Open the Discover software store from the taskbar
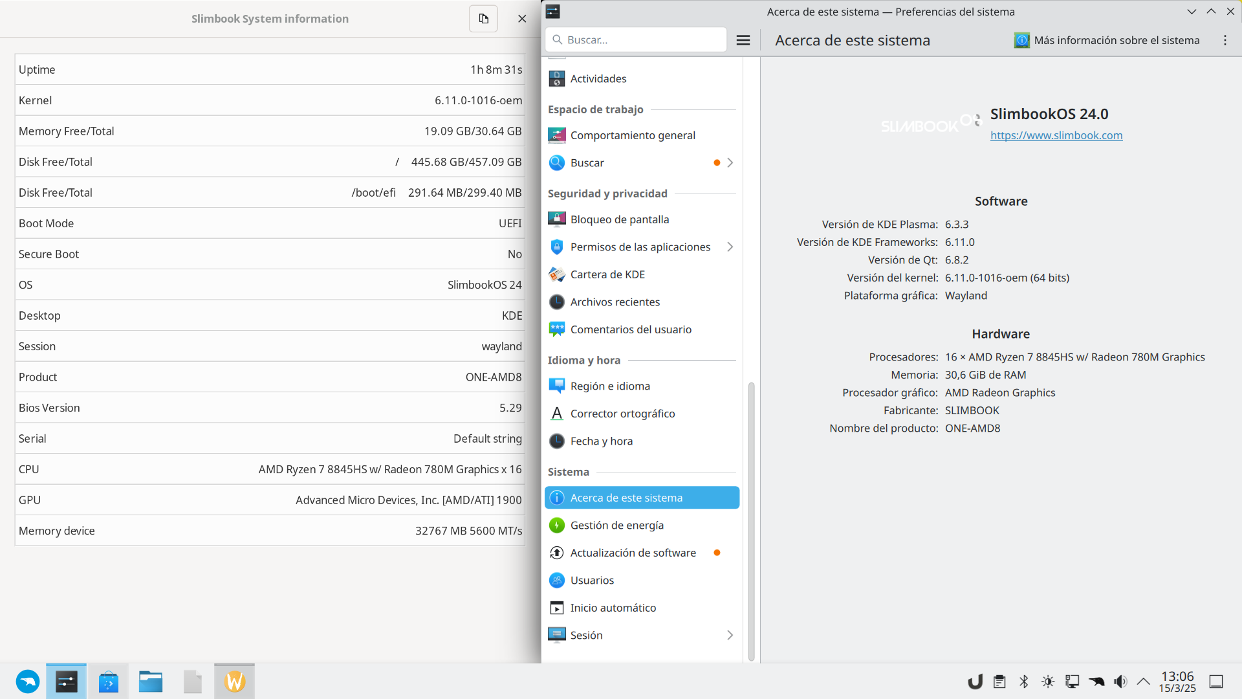1242x699 pixels. point(109,682)
